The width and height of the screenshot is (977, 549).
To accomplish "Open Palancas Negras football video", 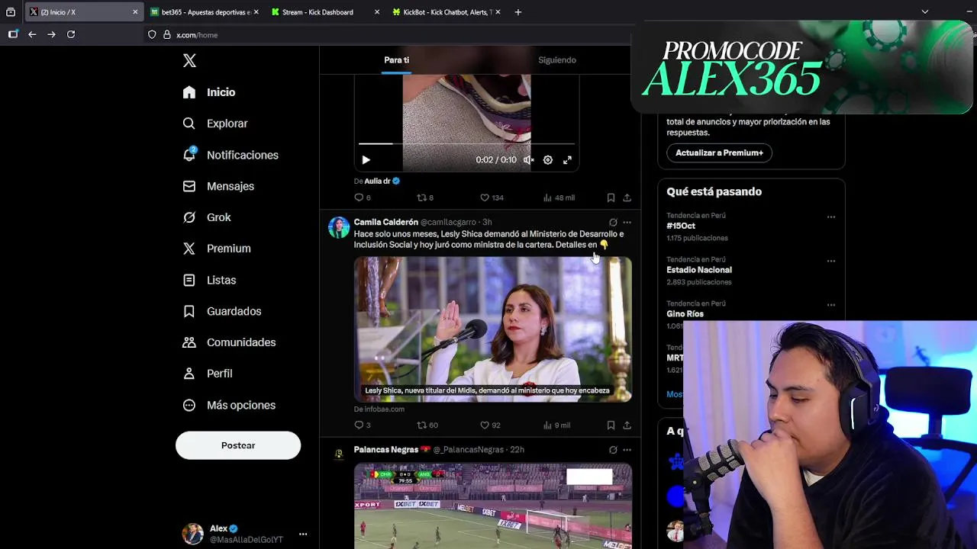I will (493, 506).
